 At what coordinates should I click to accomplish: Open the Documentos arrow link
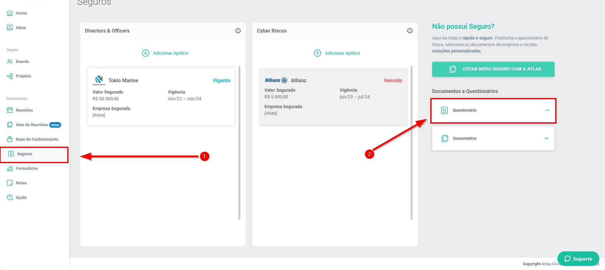coord(546,138)
